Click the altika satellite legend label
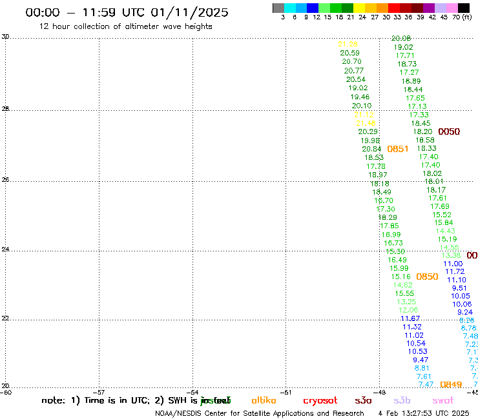The image size is (478, 419). [264, 400]
